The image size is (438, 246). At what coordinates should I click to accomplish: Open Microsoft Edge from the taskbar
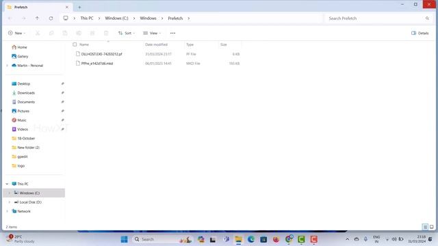click(251, 239)
